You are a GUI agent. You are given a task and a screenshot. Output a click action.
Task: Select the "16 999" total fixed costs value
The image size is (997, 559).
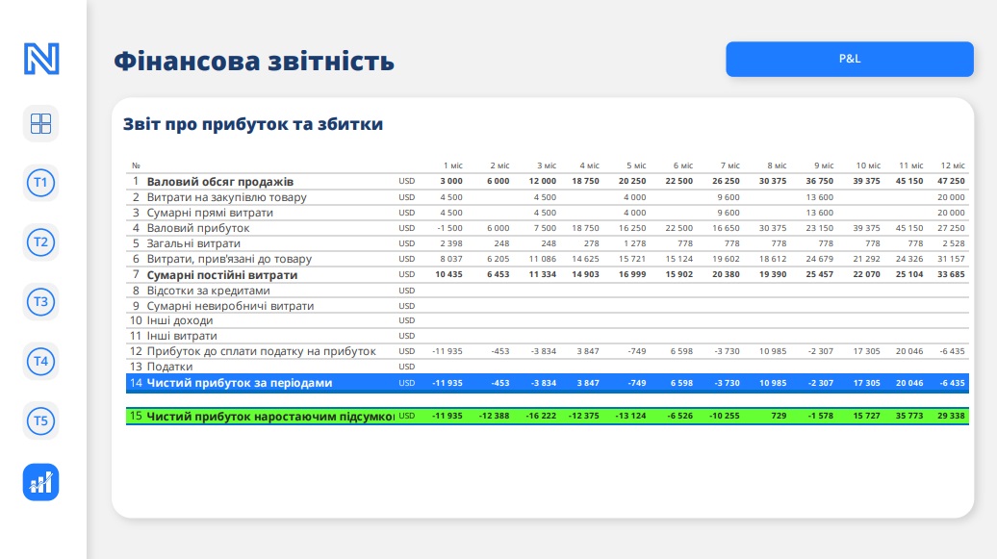(x=632, y=275)
